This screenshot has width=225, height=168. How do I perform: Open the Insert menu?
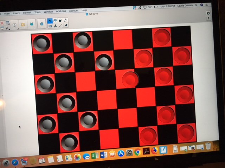pos(16,13)
